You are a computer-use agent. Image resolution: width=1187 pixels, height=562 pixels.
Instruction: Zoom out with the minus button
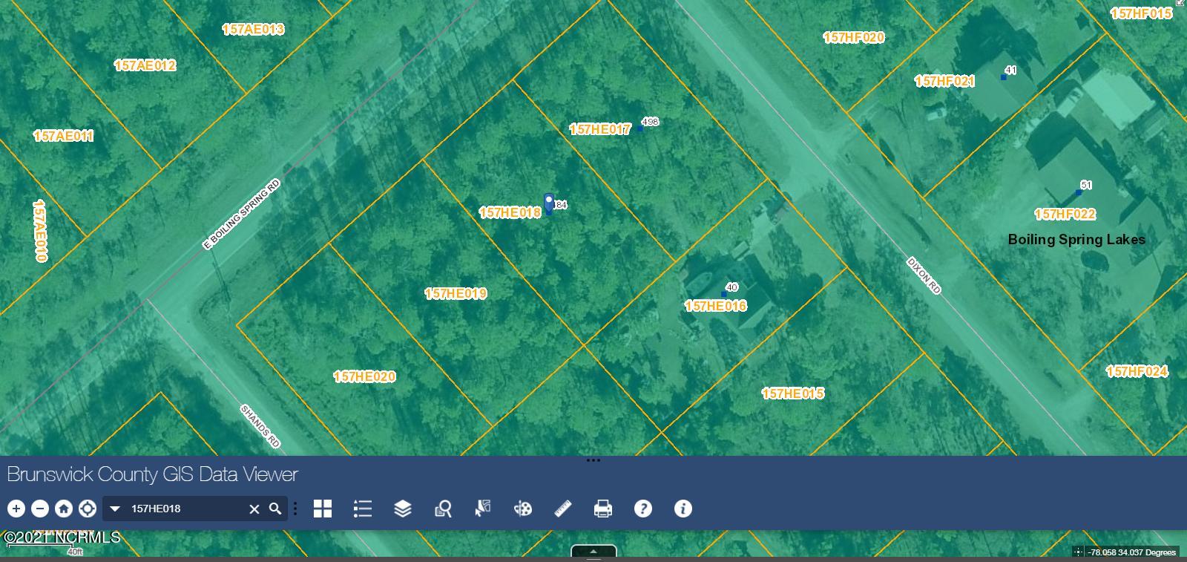[40, 509]
